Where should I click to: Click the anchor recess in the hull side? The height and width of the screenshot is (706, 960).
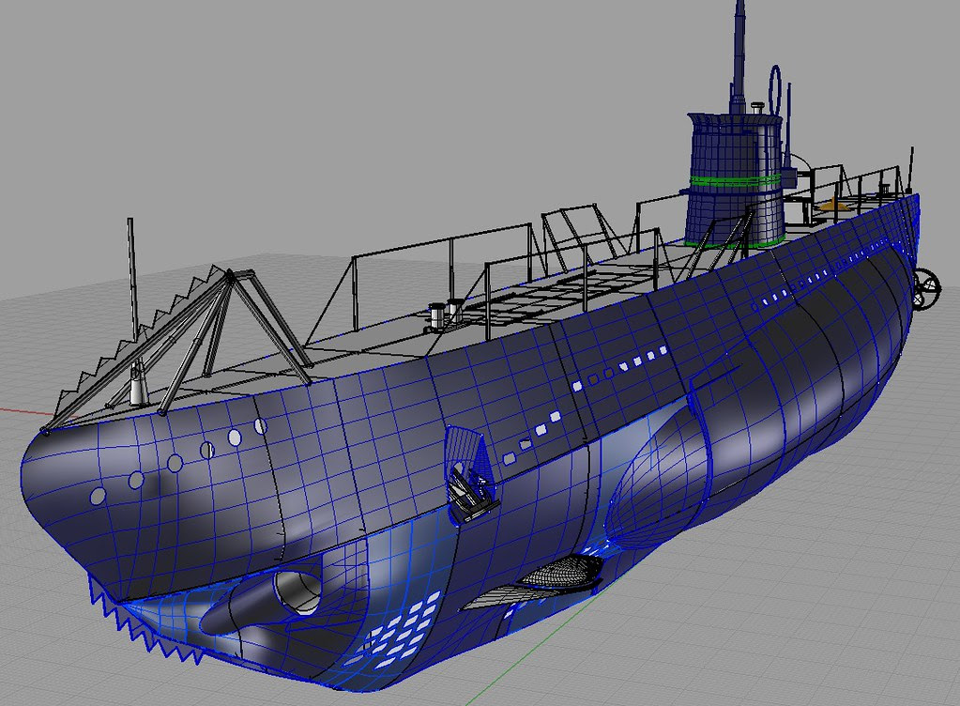pos(470,474)
